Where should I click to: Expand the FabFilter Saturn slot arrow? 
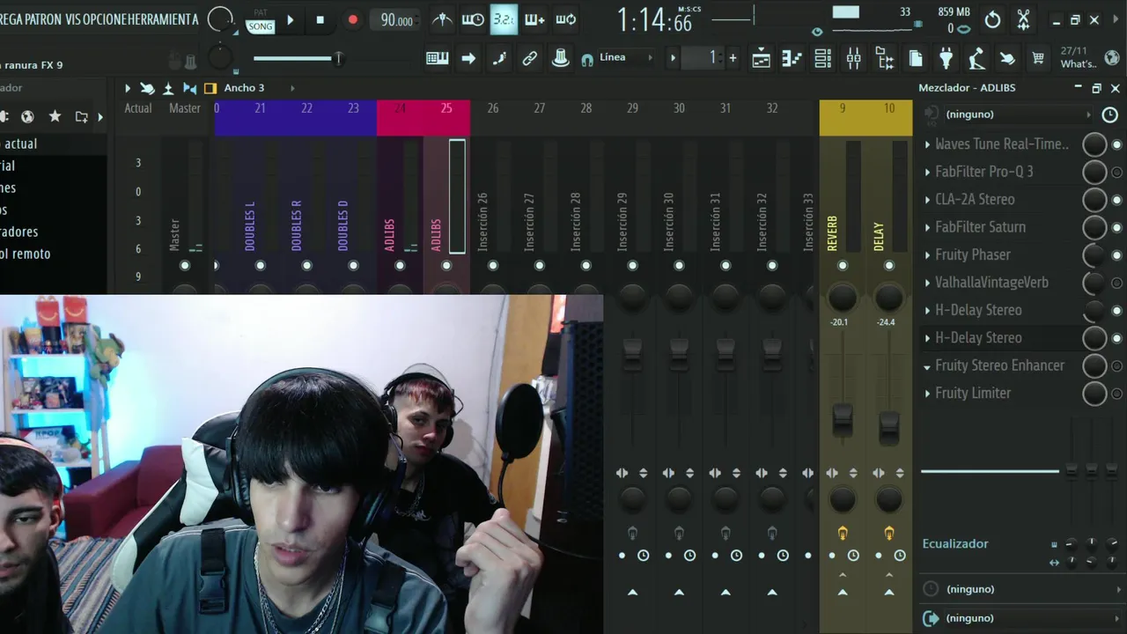tap(927, 227)
